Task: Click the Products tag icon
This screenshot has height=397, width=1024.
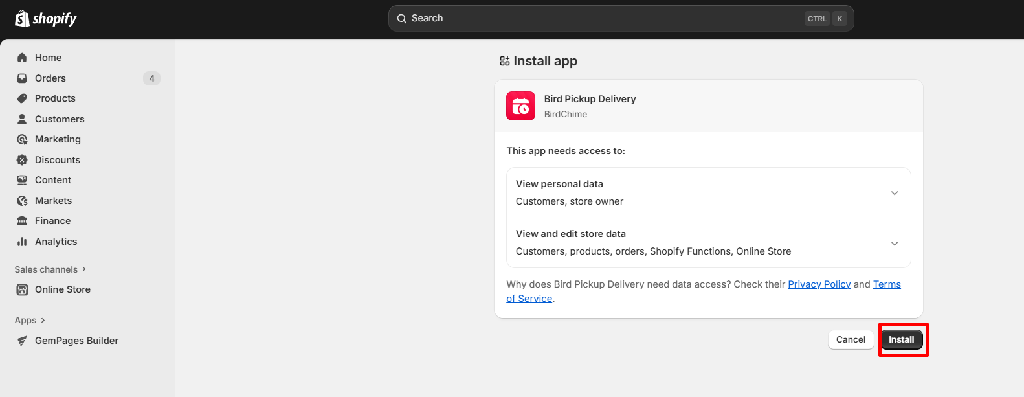Action: coord(22,98)
